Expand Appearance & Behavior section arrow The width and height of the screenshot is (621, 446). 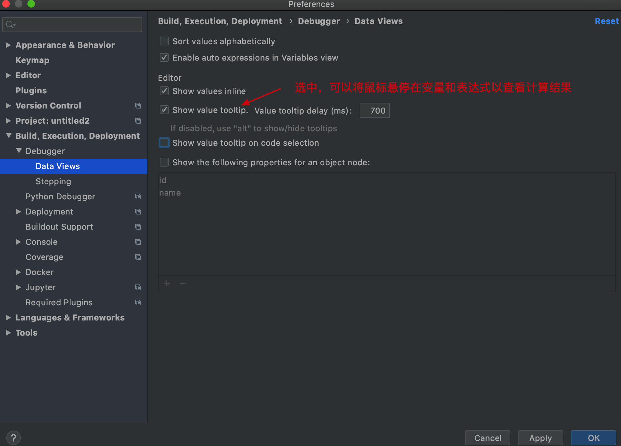click(9, 45)
